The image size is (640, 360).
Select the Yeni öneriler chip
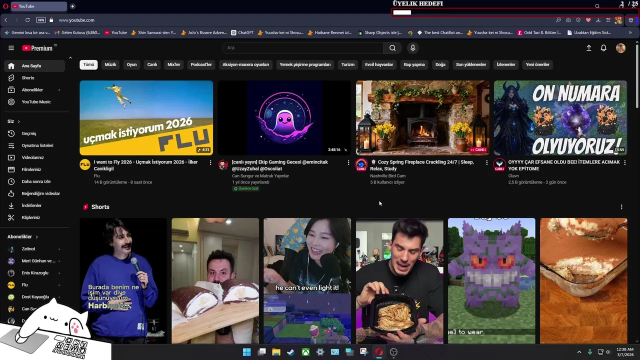tap(537, 64)
